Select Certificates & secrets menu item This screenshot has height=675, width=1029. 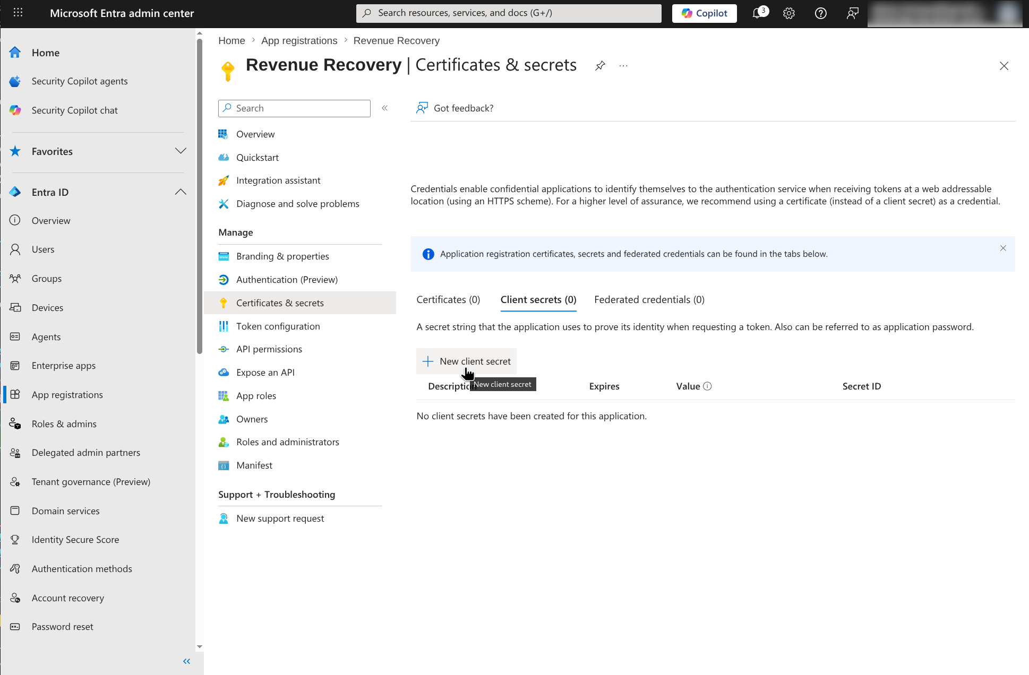click(300, 303)
